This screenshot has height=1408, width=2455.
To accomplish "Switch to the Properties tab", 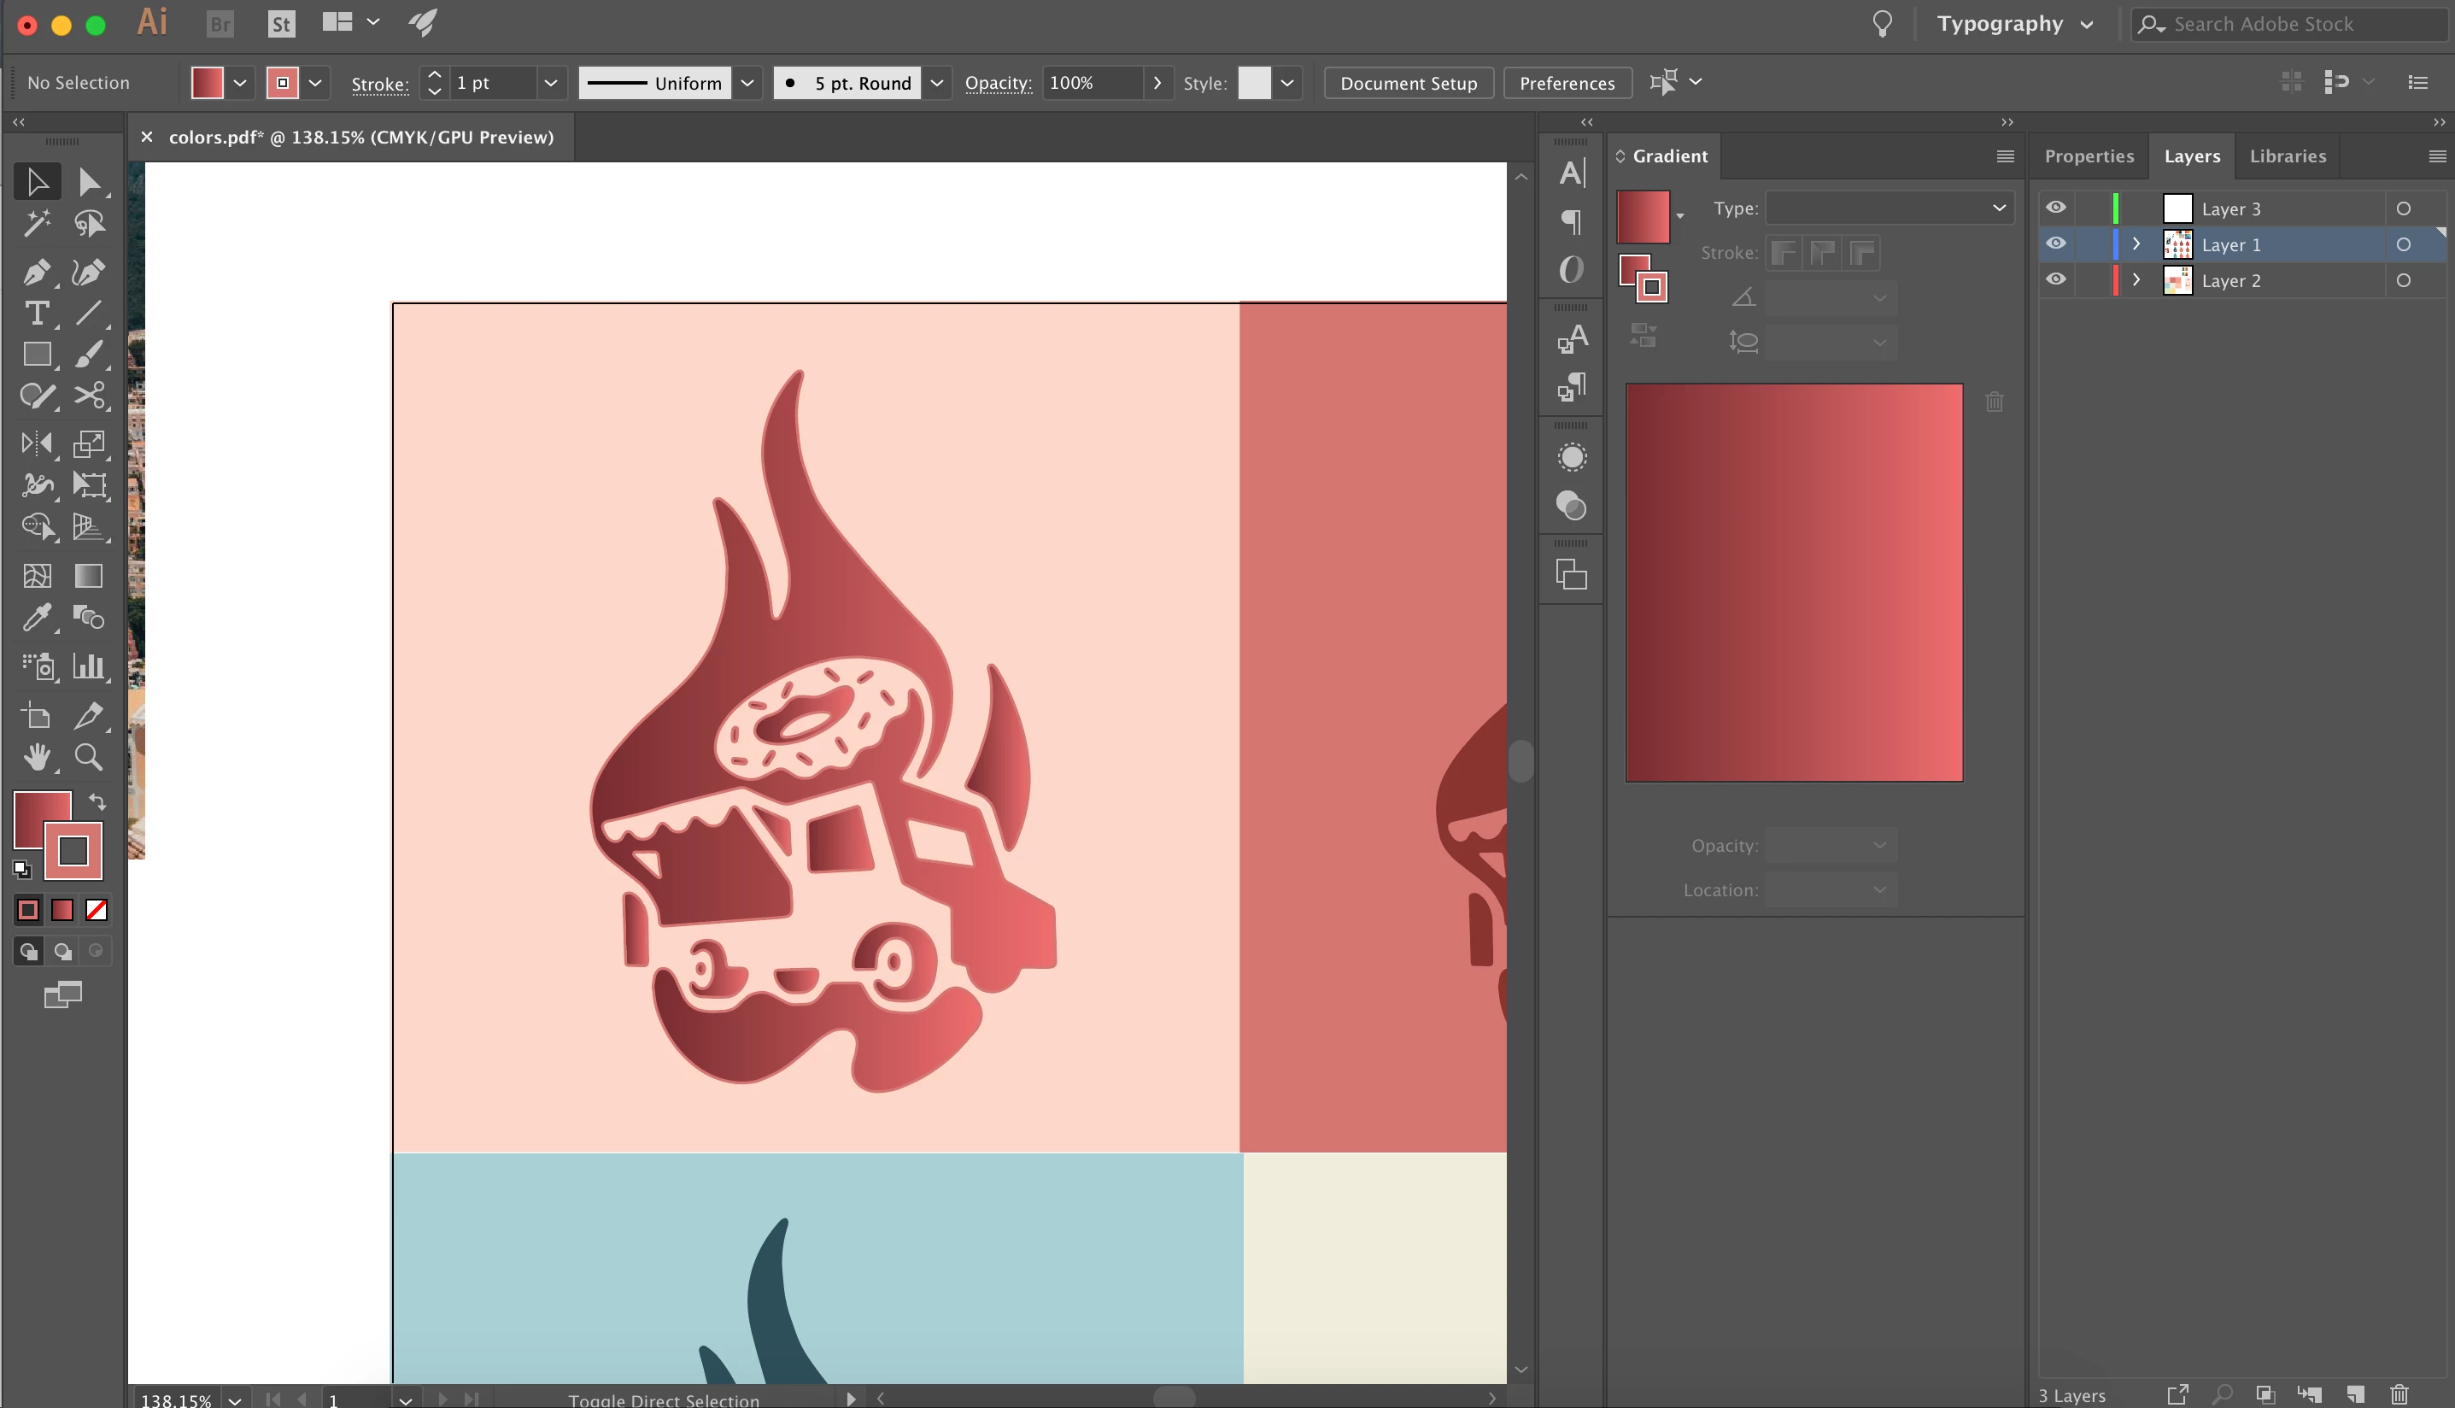I will [2089, 155].
